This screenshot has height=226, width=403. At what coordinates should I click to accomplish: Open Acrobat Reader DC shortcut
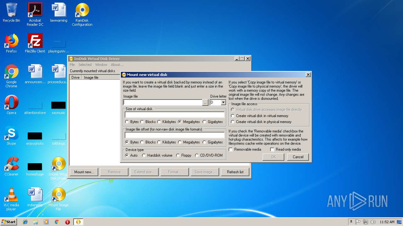35,14
